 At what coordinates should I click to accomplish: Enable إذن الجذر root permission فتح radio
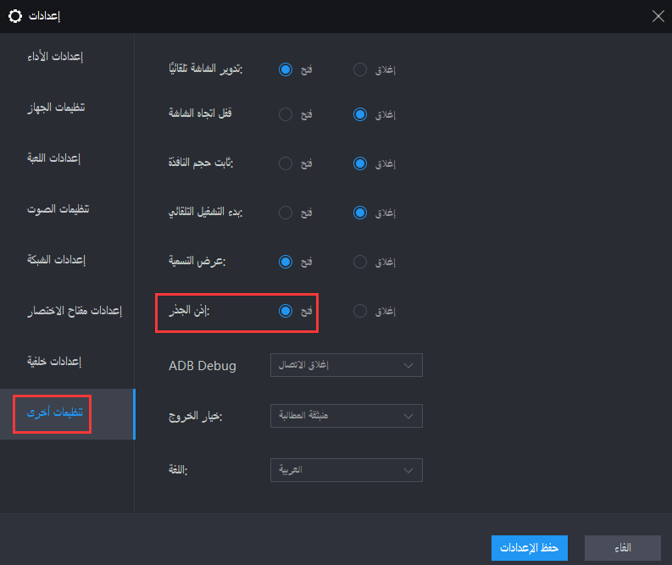click(x=286, y=311)
